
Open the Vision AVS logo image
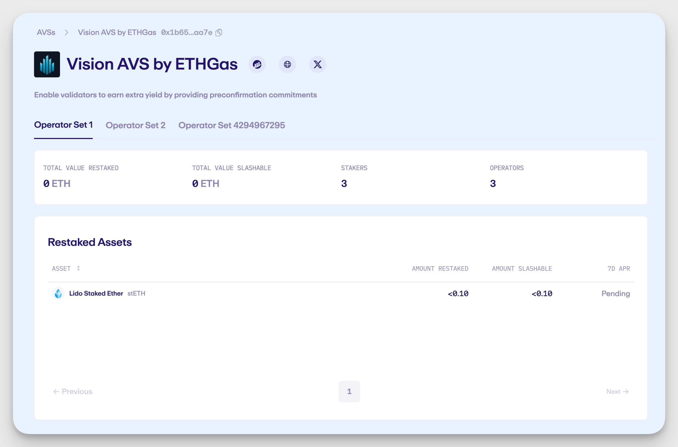(x=47, y=64)
